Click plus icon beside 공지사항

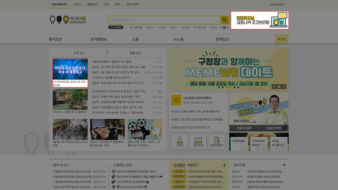pos(284,165)
